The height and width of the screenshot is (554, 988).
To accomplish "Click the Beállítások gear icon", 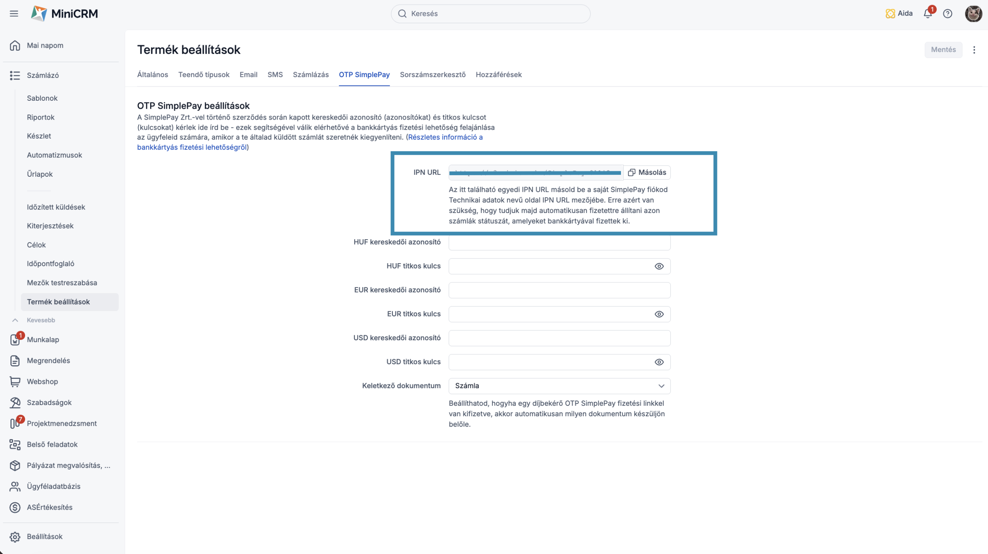I will (x=15, y=537).
